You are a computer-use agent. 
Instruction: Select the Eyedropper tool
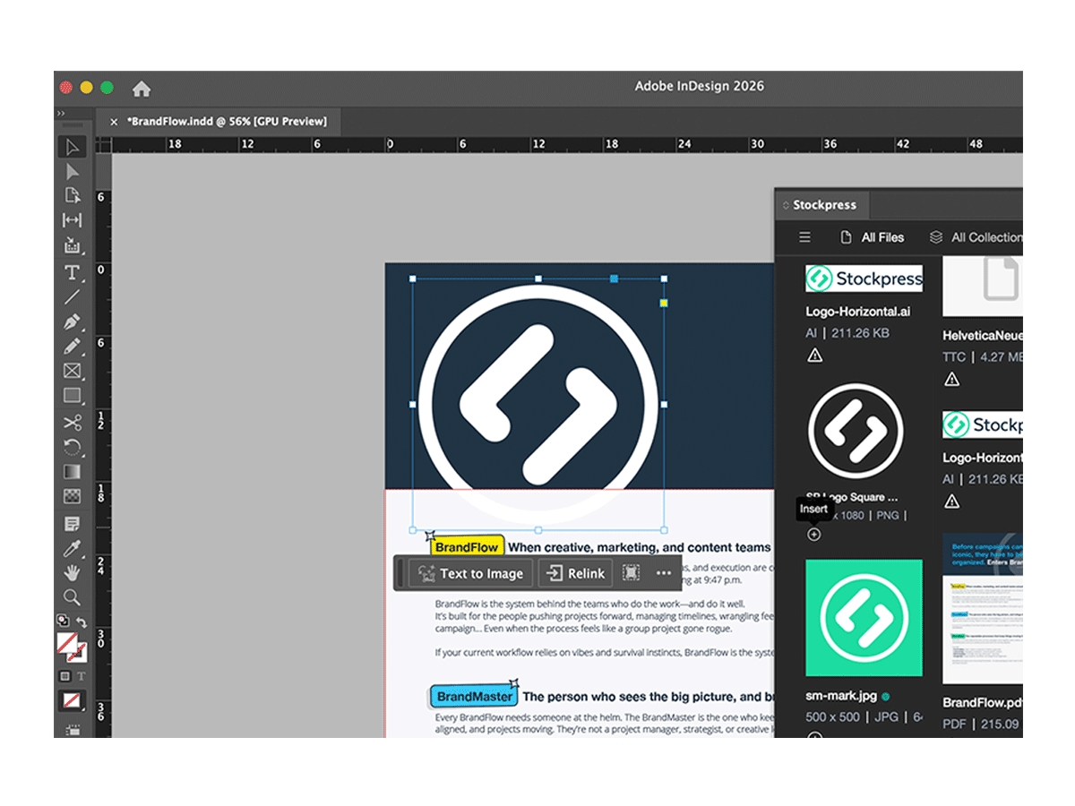pyautogui.click(x=73, y=548)
